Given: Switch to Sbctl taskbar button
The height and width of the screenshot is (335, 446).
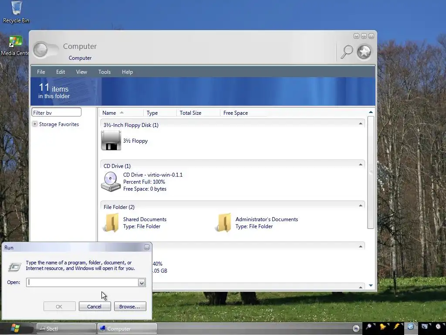Looking at the screenshot, I should [x=66, y=329].
